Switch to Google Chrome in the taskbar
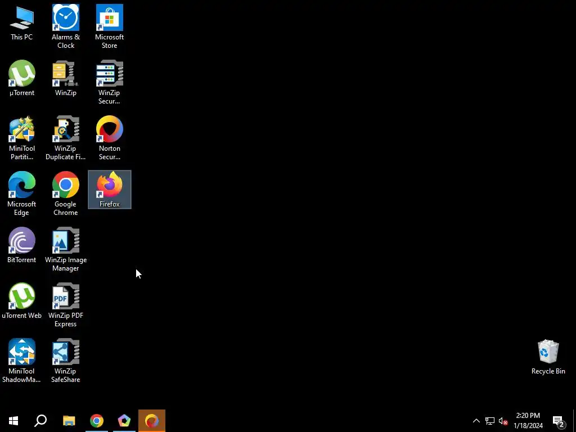The width and height of the screenshot is (576, 432). [x=97, y=421]
